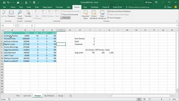Open the subscribe sheet tab
This screenshot has width=179, height=101.
tap(27, 96)
